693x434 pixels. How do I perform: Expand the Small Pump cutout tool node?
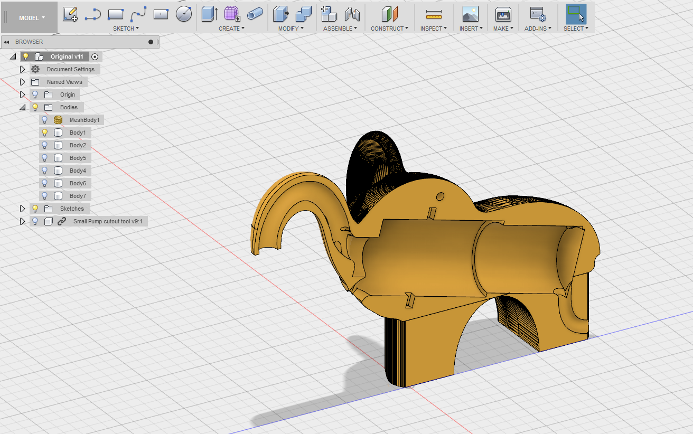click(x=22, y=221)
